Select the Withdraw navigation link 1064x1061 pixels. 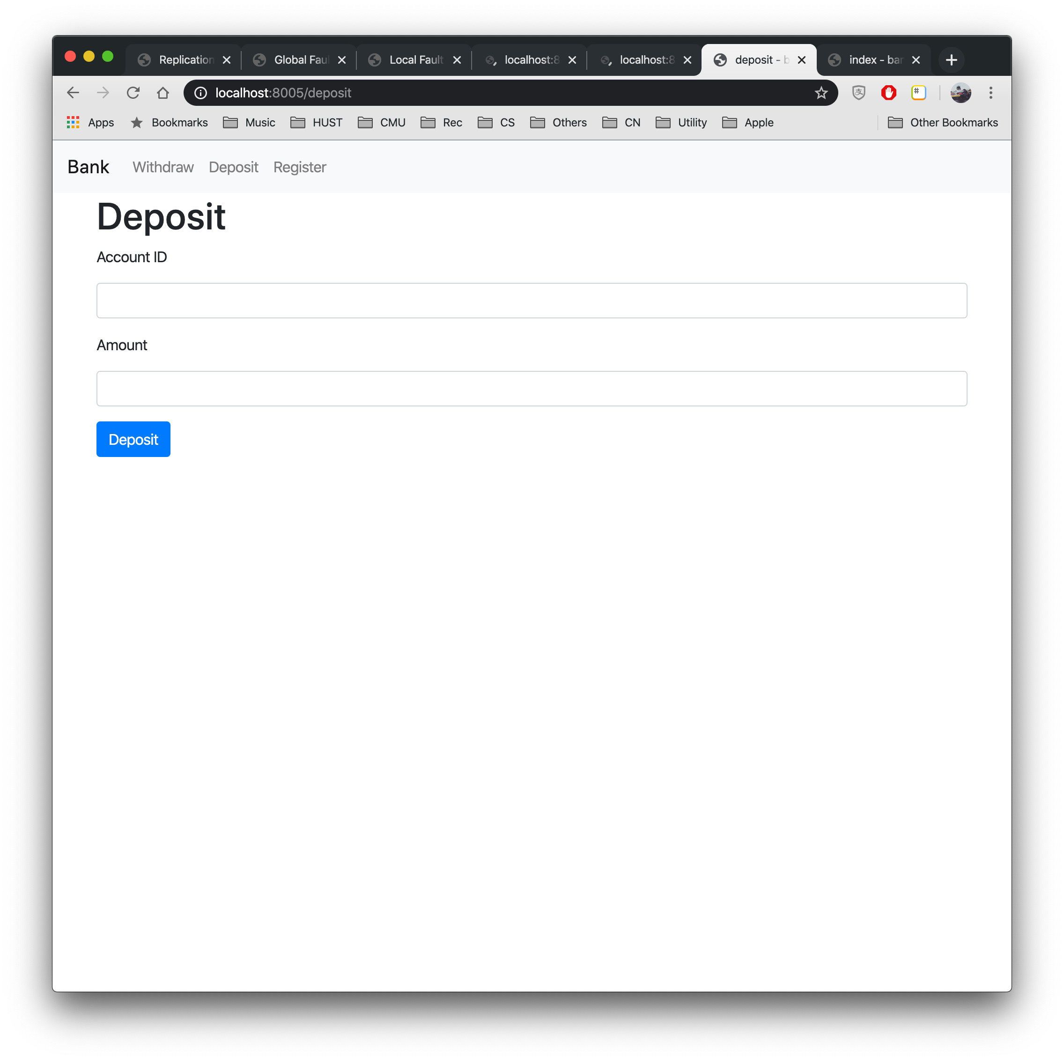(x=163, y=167)
